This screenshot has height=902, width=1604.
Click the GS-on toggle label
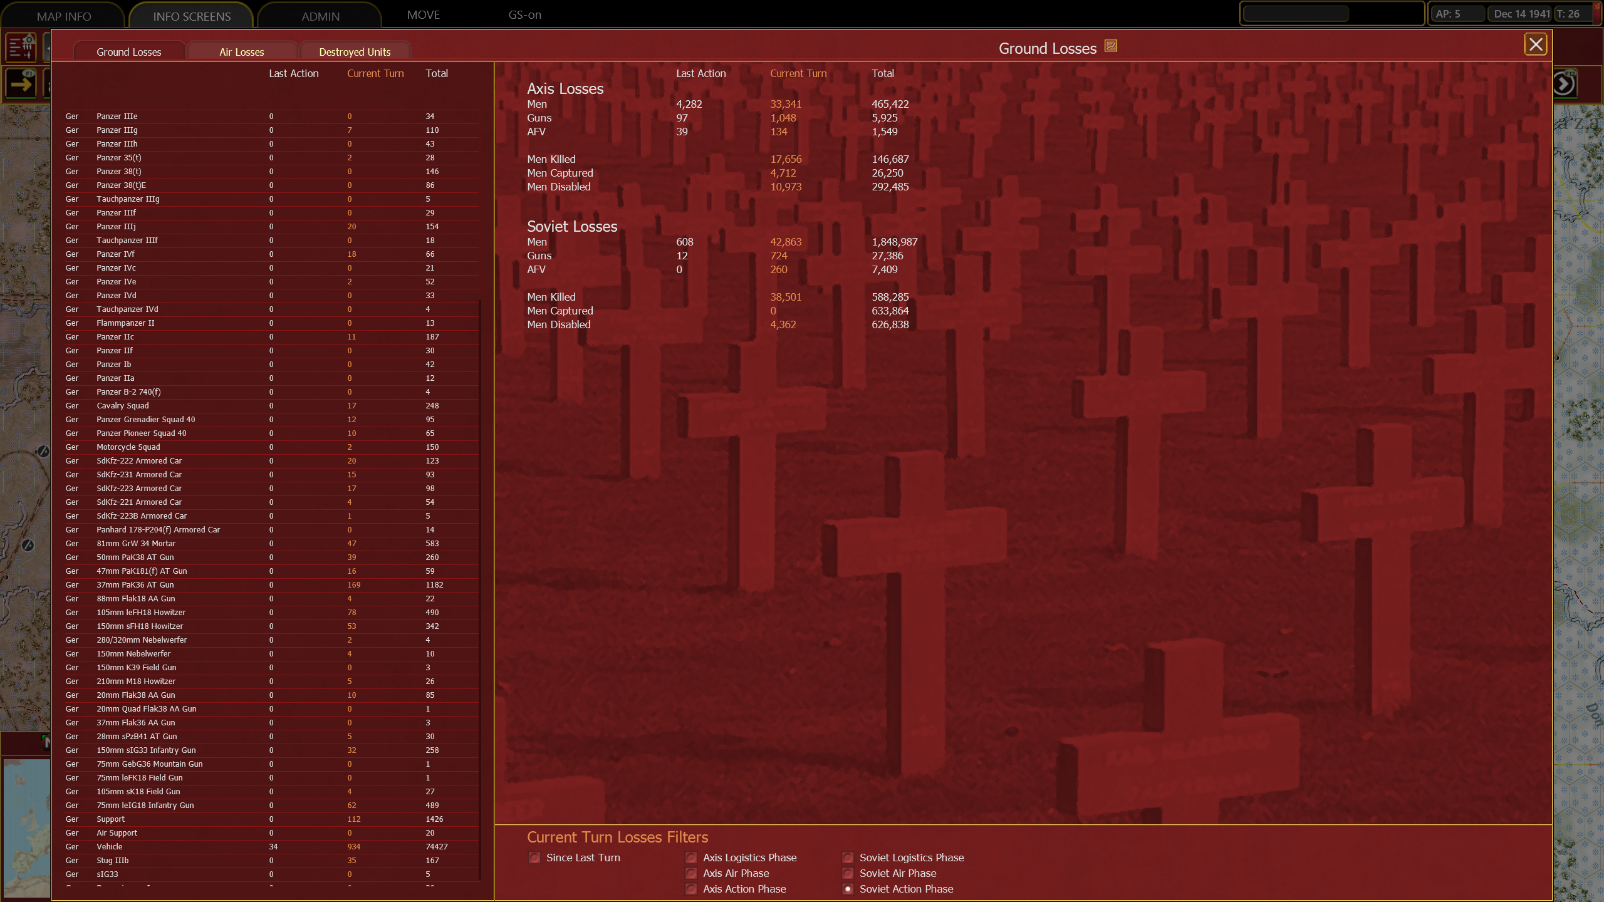pos(524,14)
